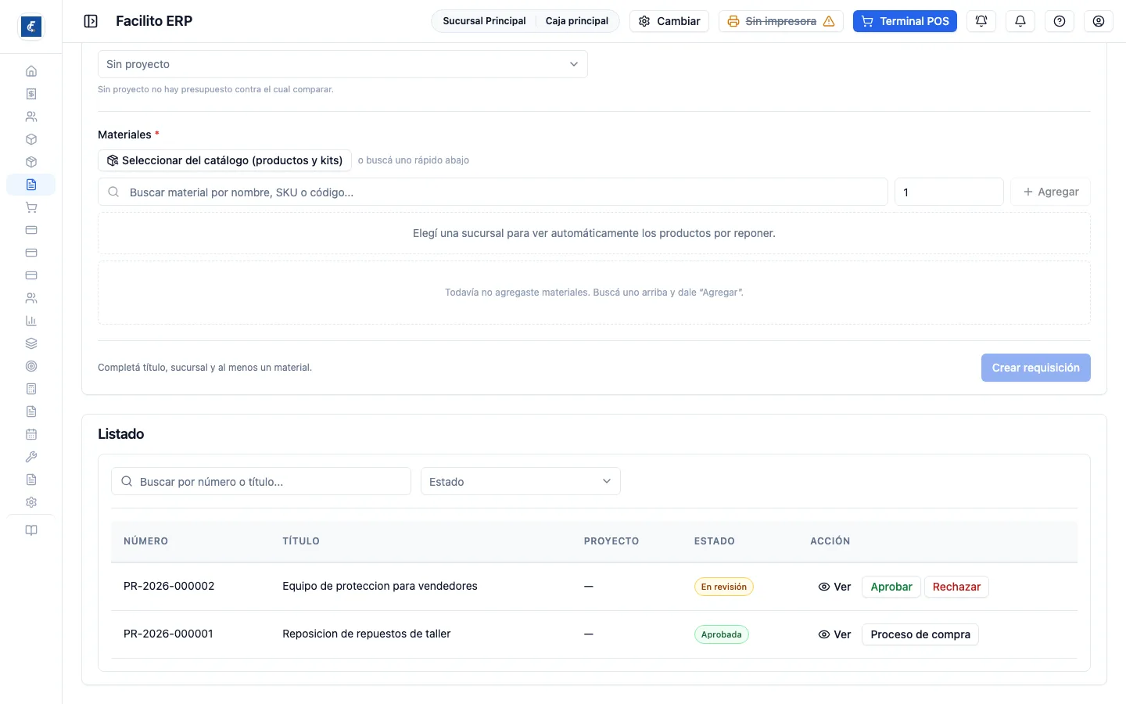Open the book documentation icon in the sidebar
This screenshot has width=1126, height=704.
coord(31,530)
